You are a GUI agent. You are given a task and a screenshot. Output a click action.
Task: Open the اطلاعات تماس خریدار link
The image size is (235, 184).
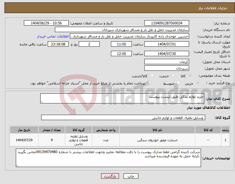[x=53, y=36]
